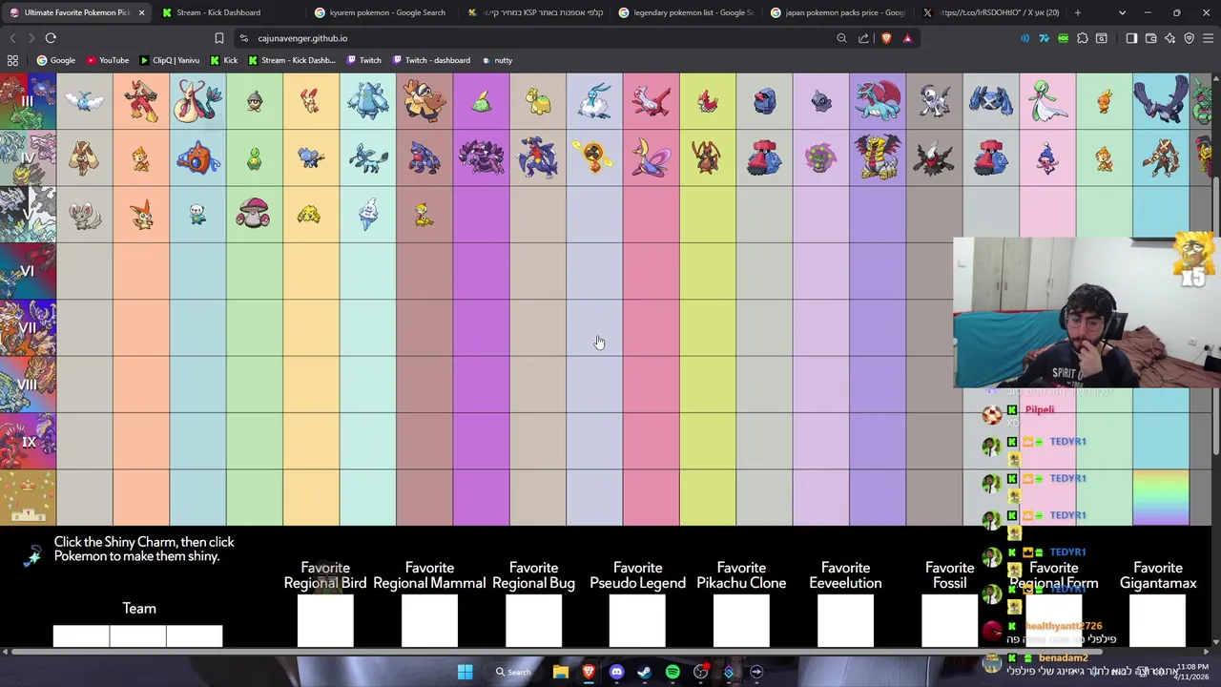Click the Shiny Charm icon
The height and width of the screenshot is (687, 1221).
tap(31, 555)
